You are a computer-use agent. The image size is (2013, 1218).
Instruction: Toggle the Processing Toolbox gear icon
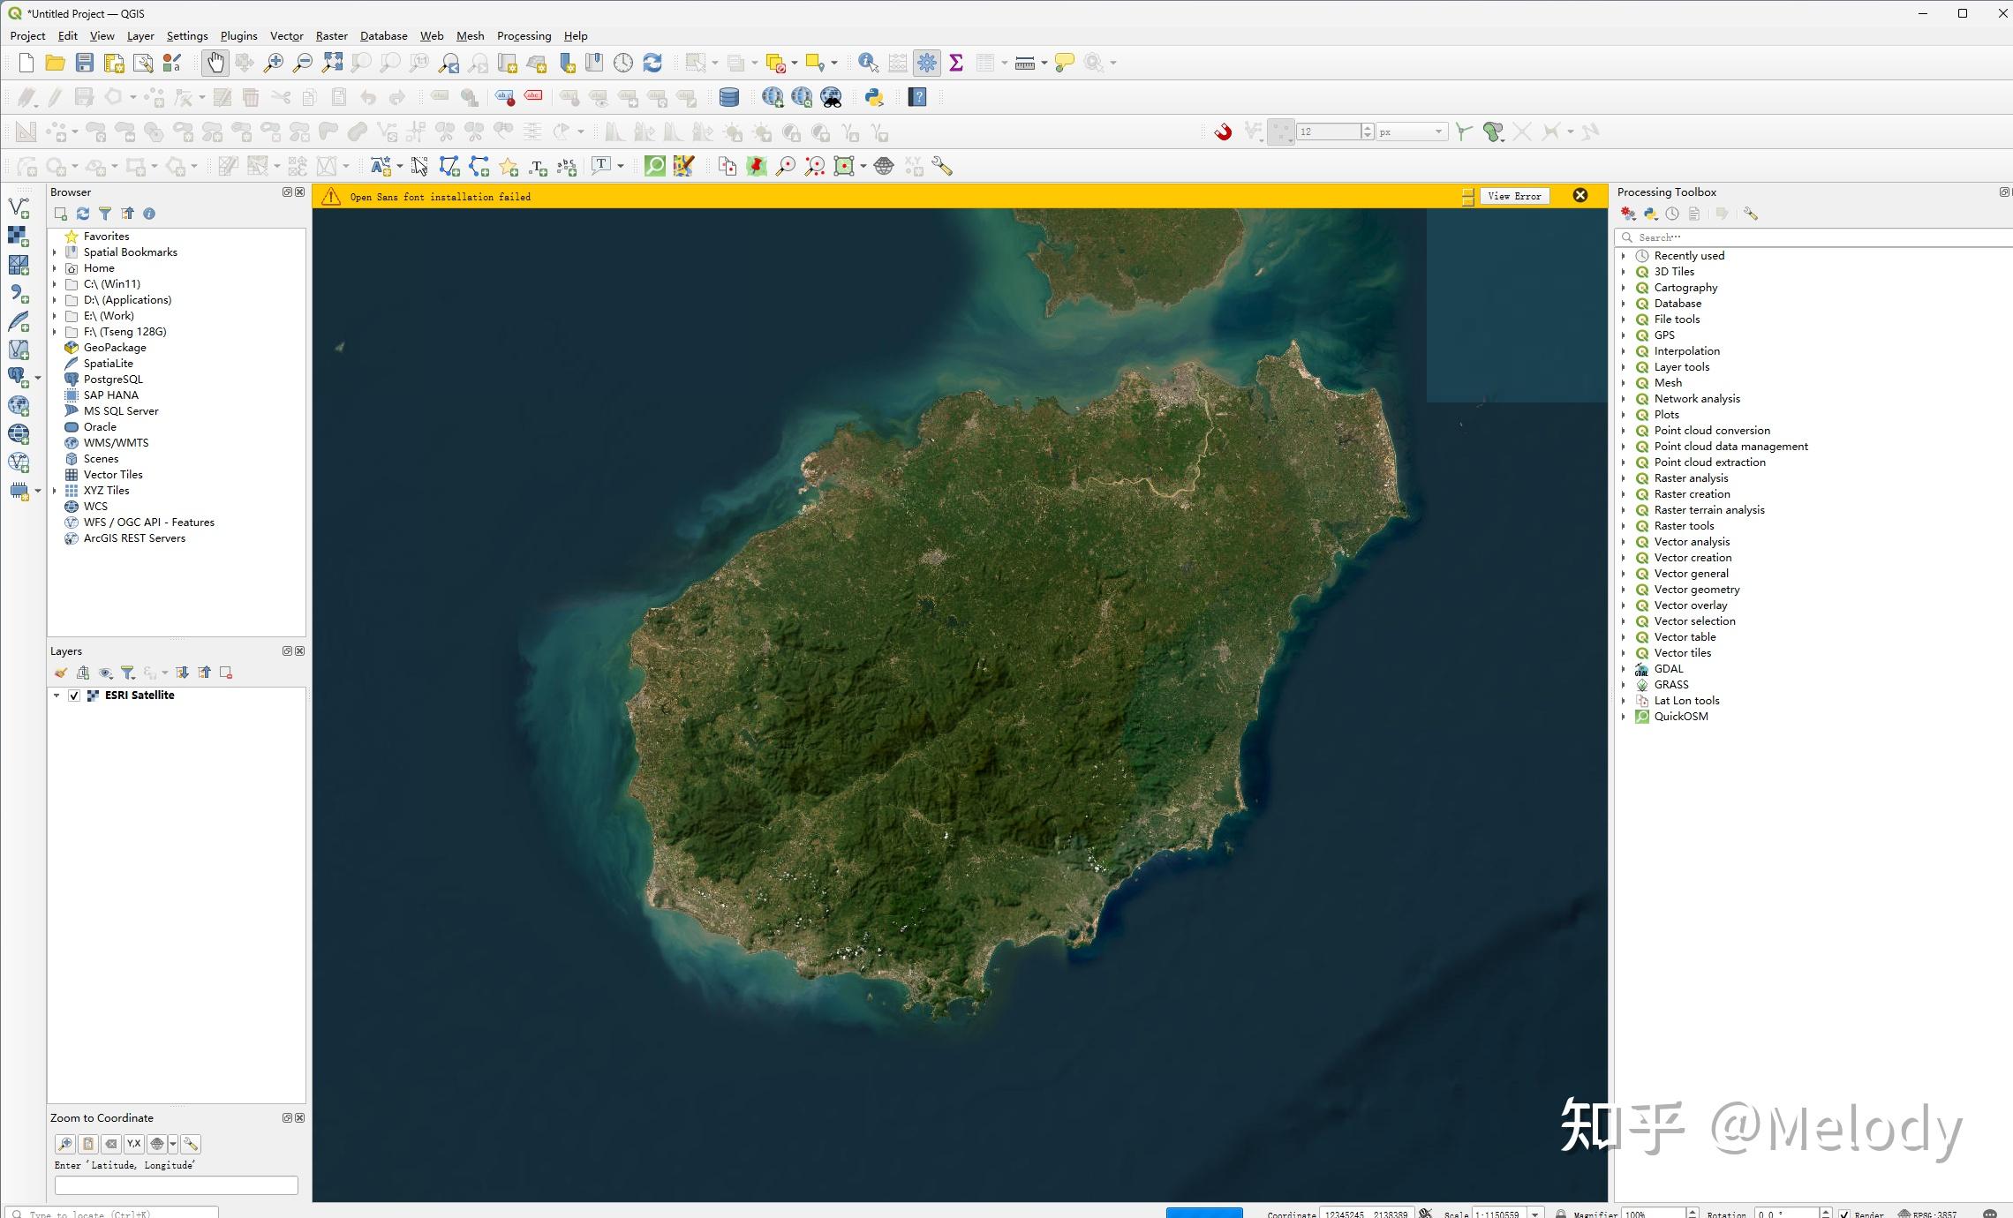tap(926, 63)
